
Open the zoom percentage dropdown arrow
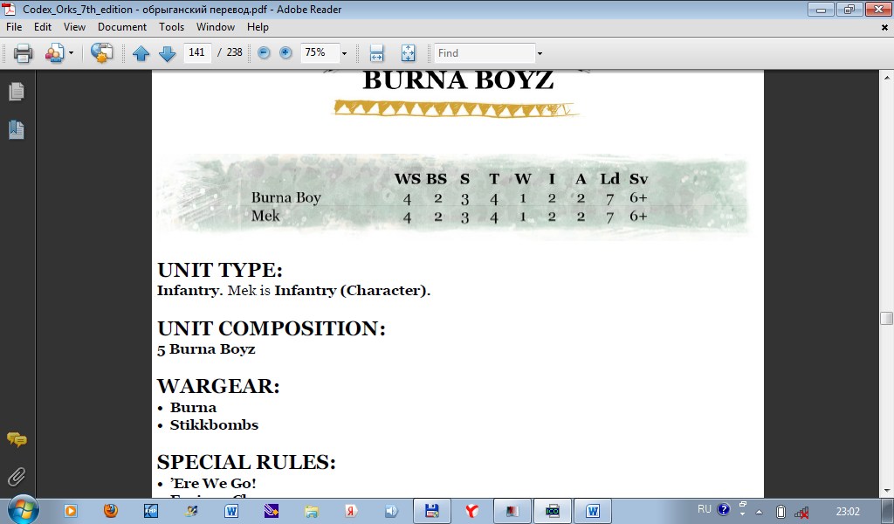point(344,53)
